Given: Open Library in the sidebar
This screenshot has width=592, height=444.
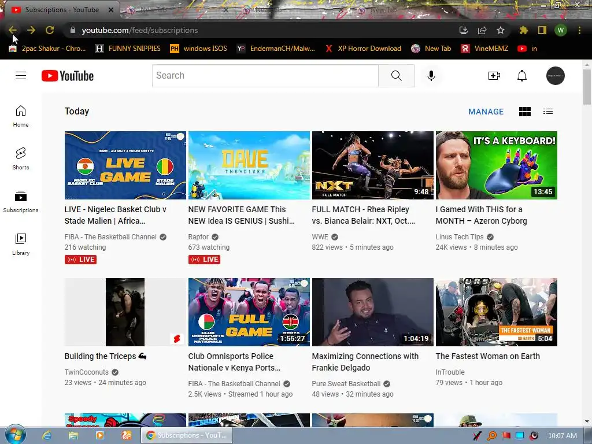Looking at the screenshot, I should tap(21, 245).
